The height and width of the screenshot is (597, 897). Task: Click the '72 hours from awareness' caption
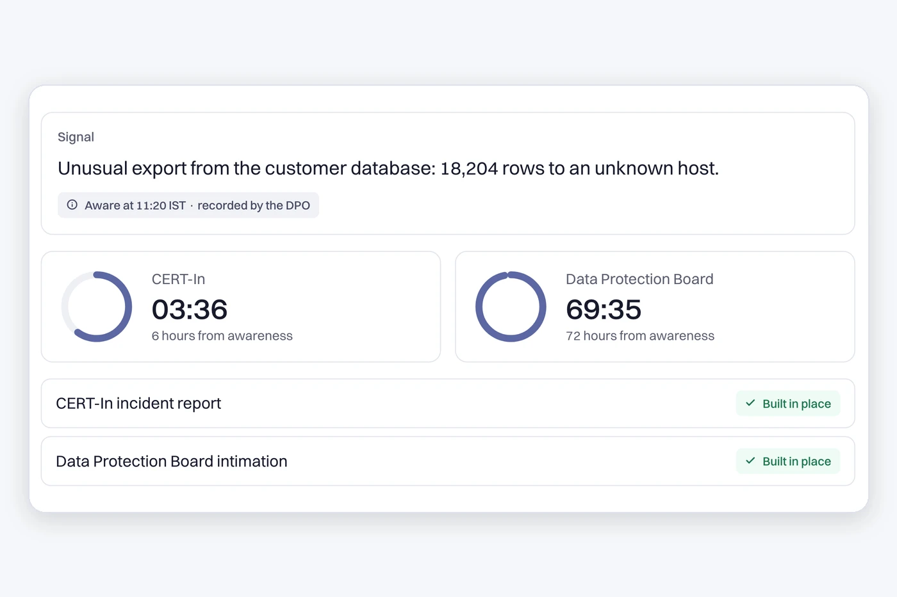coord(640,336)
